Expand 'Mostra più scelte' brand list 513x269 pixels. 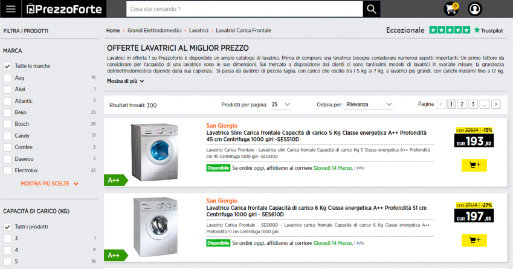pos(50,184)
